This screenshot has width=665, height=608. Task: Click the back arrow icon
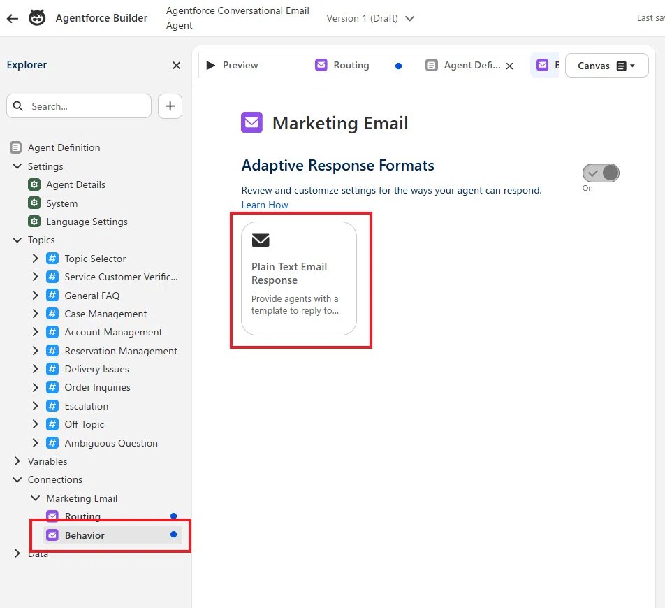click(x=13, y=18)
